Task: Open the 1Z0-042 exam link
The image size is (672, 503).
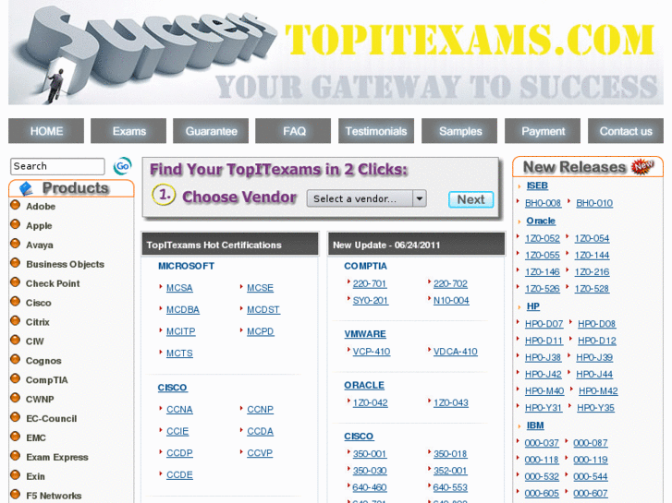Action: pos(371,402)
